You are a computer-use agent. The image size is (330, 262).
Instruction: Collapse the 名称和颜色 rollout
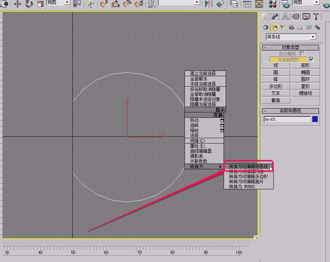(290, 111)
